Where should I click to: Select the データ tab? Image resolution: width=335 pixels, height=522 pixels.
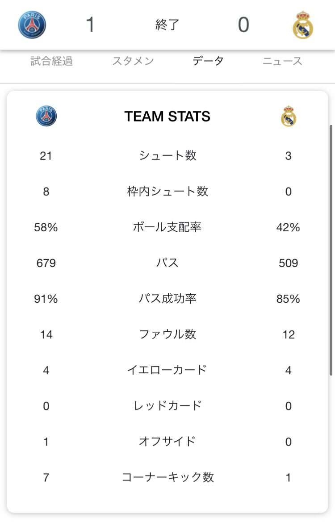coord(208,61)
